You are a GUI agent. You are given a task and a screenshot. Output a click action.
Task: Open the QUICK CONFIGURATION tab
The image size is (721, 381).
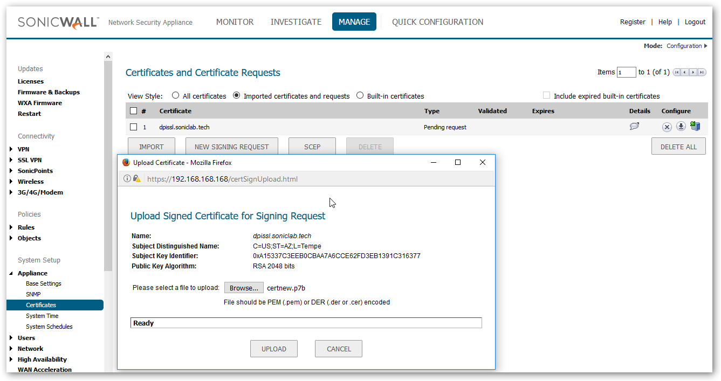438,22
